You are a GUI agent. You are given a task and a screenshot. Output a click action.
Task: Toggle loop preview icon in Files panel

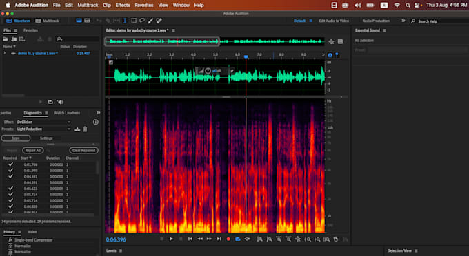(50, 102)
